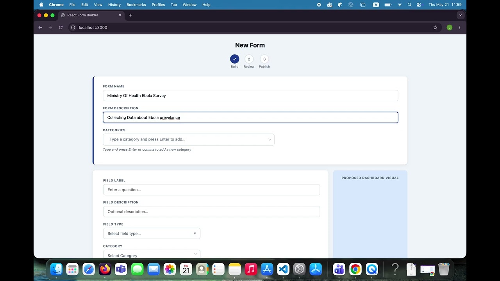Open Visual Studio Code from the Dock

[x=283, y=269]
